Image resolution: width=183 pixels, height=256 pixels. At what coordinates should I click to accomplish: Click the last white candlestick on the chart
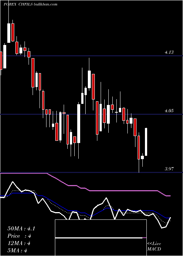tap(146, 142)
